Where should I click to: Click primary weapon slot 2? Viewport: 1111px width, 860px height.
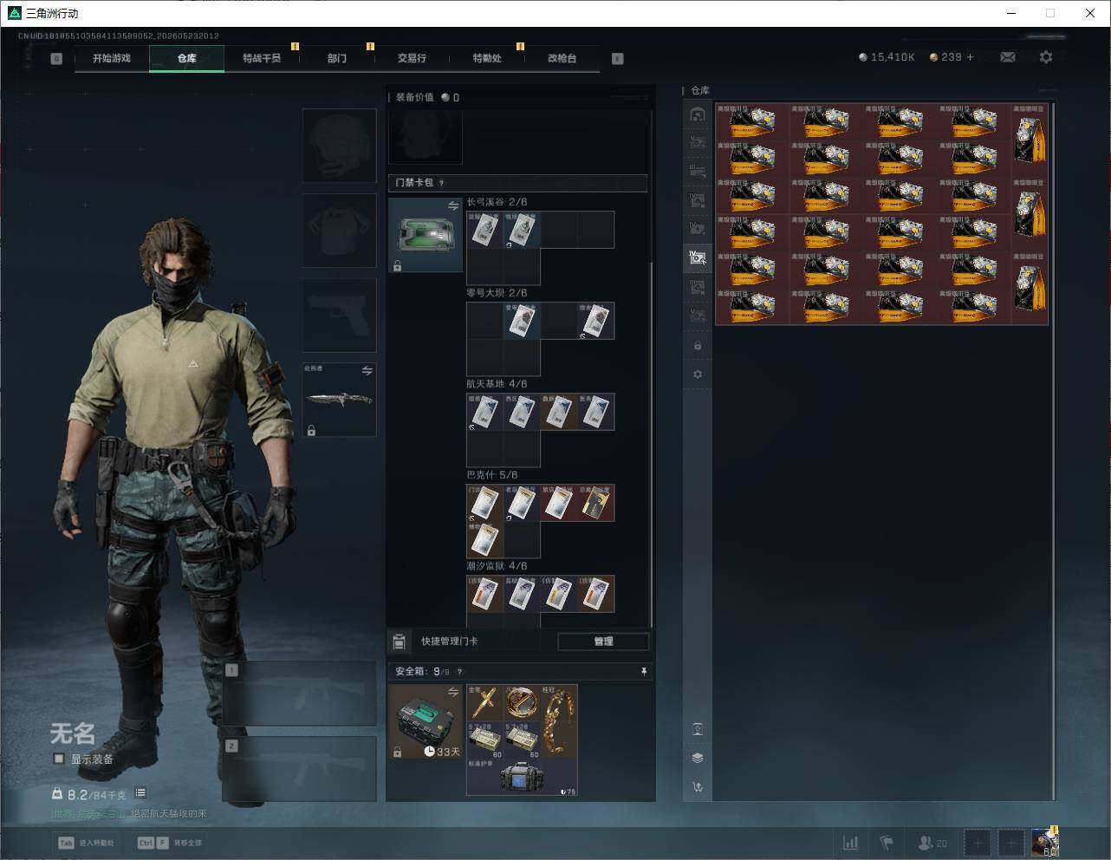[x=300, y=769]
